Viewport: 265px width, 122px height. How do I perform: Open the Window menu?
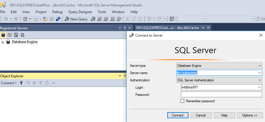(x=118, y=12)
